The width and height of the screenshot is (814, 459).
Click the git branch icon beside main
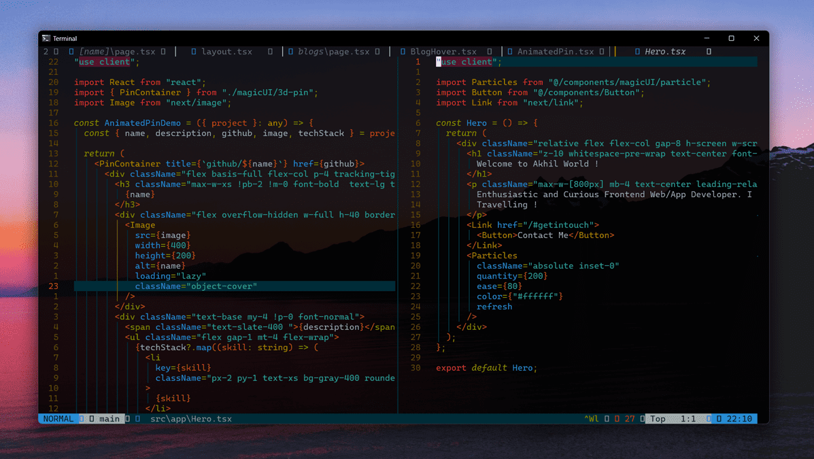pos(92,418)
